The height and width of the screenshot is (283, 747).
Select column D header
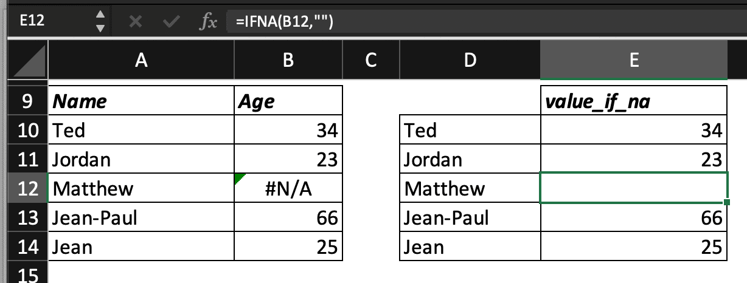click(x=470, y=61)
